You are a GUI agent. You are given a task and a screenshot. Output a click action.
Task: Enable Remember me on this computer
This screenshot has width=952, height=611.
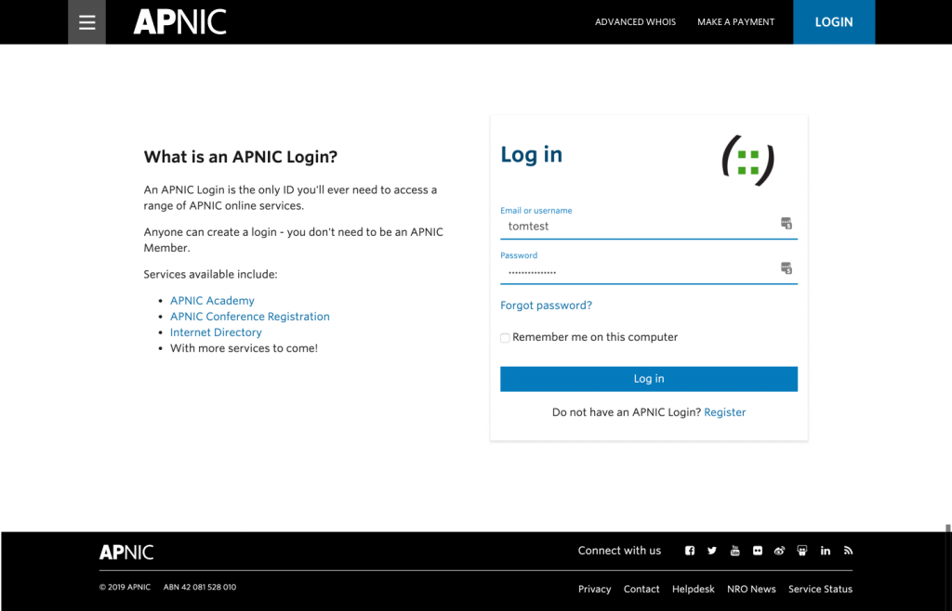[505, 338]
